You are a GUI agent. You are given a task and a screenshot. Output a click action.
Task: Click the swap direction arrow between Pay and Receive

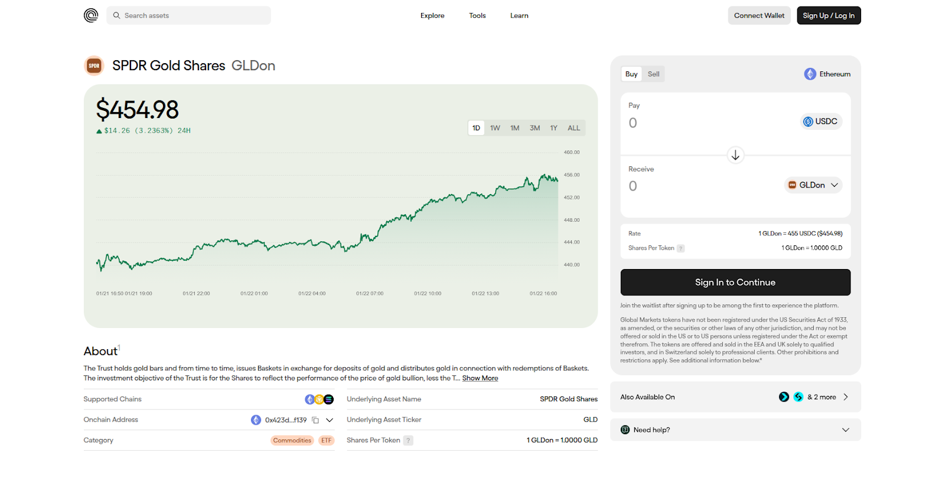[735, 155]
